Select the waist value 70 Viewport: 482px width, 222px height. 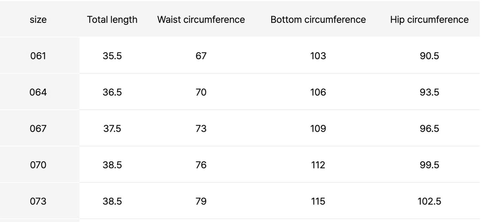click(201, 92)
